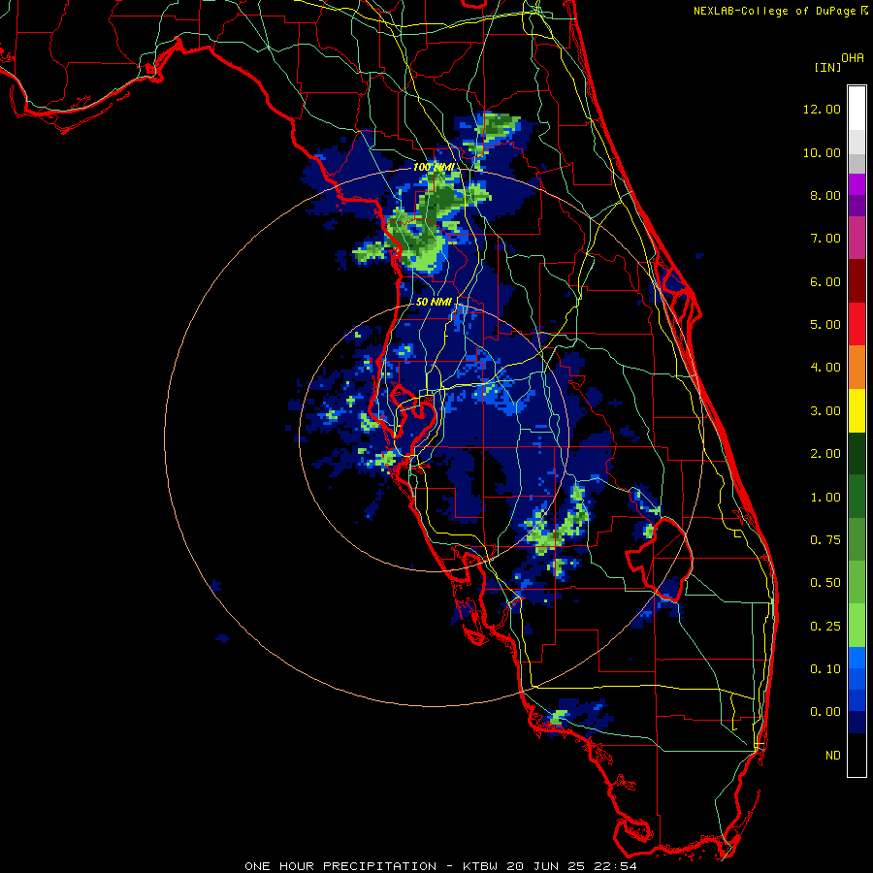The width and height of the screenshot is (873, 873).
Task: Click the dark red 6.00 legend swatch
Action: click(857, 281)
